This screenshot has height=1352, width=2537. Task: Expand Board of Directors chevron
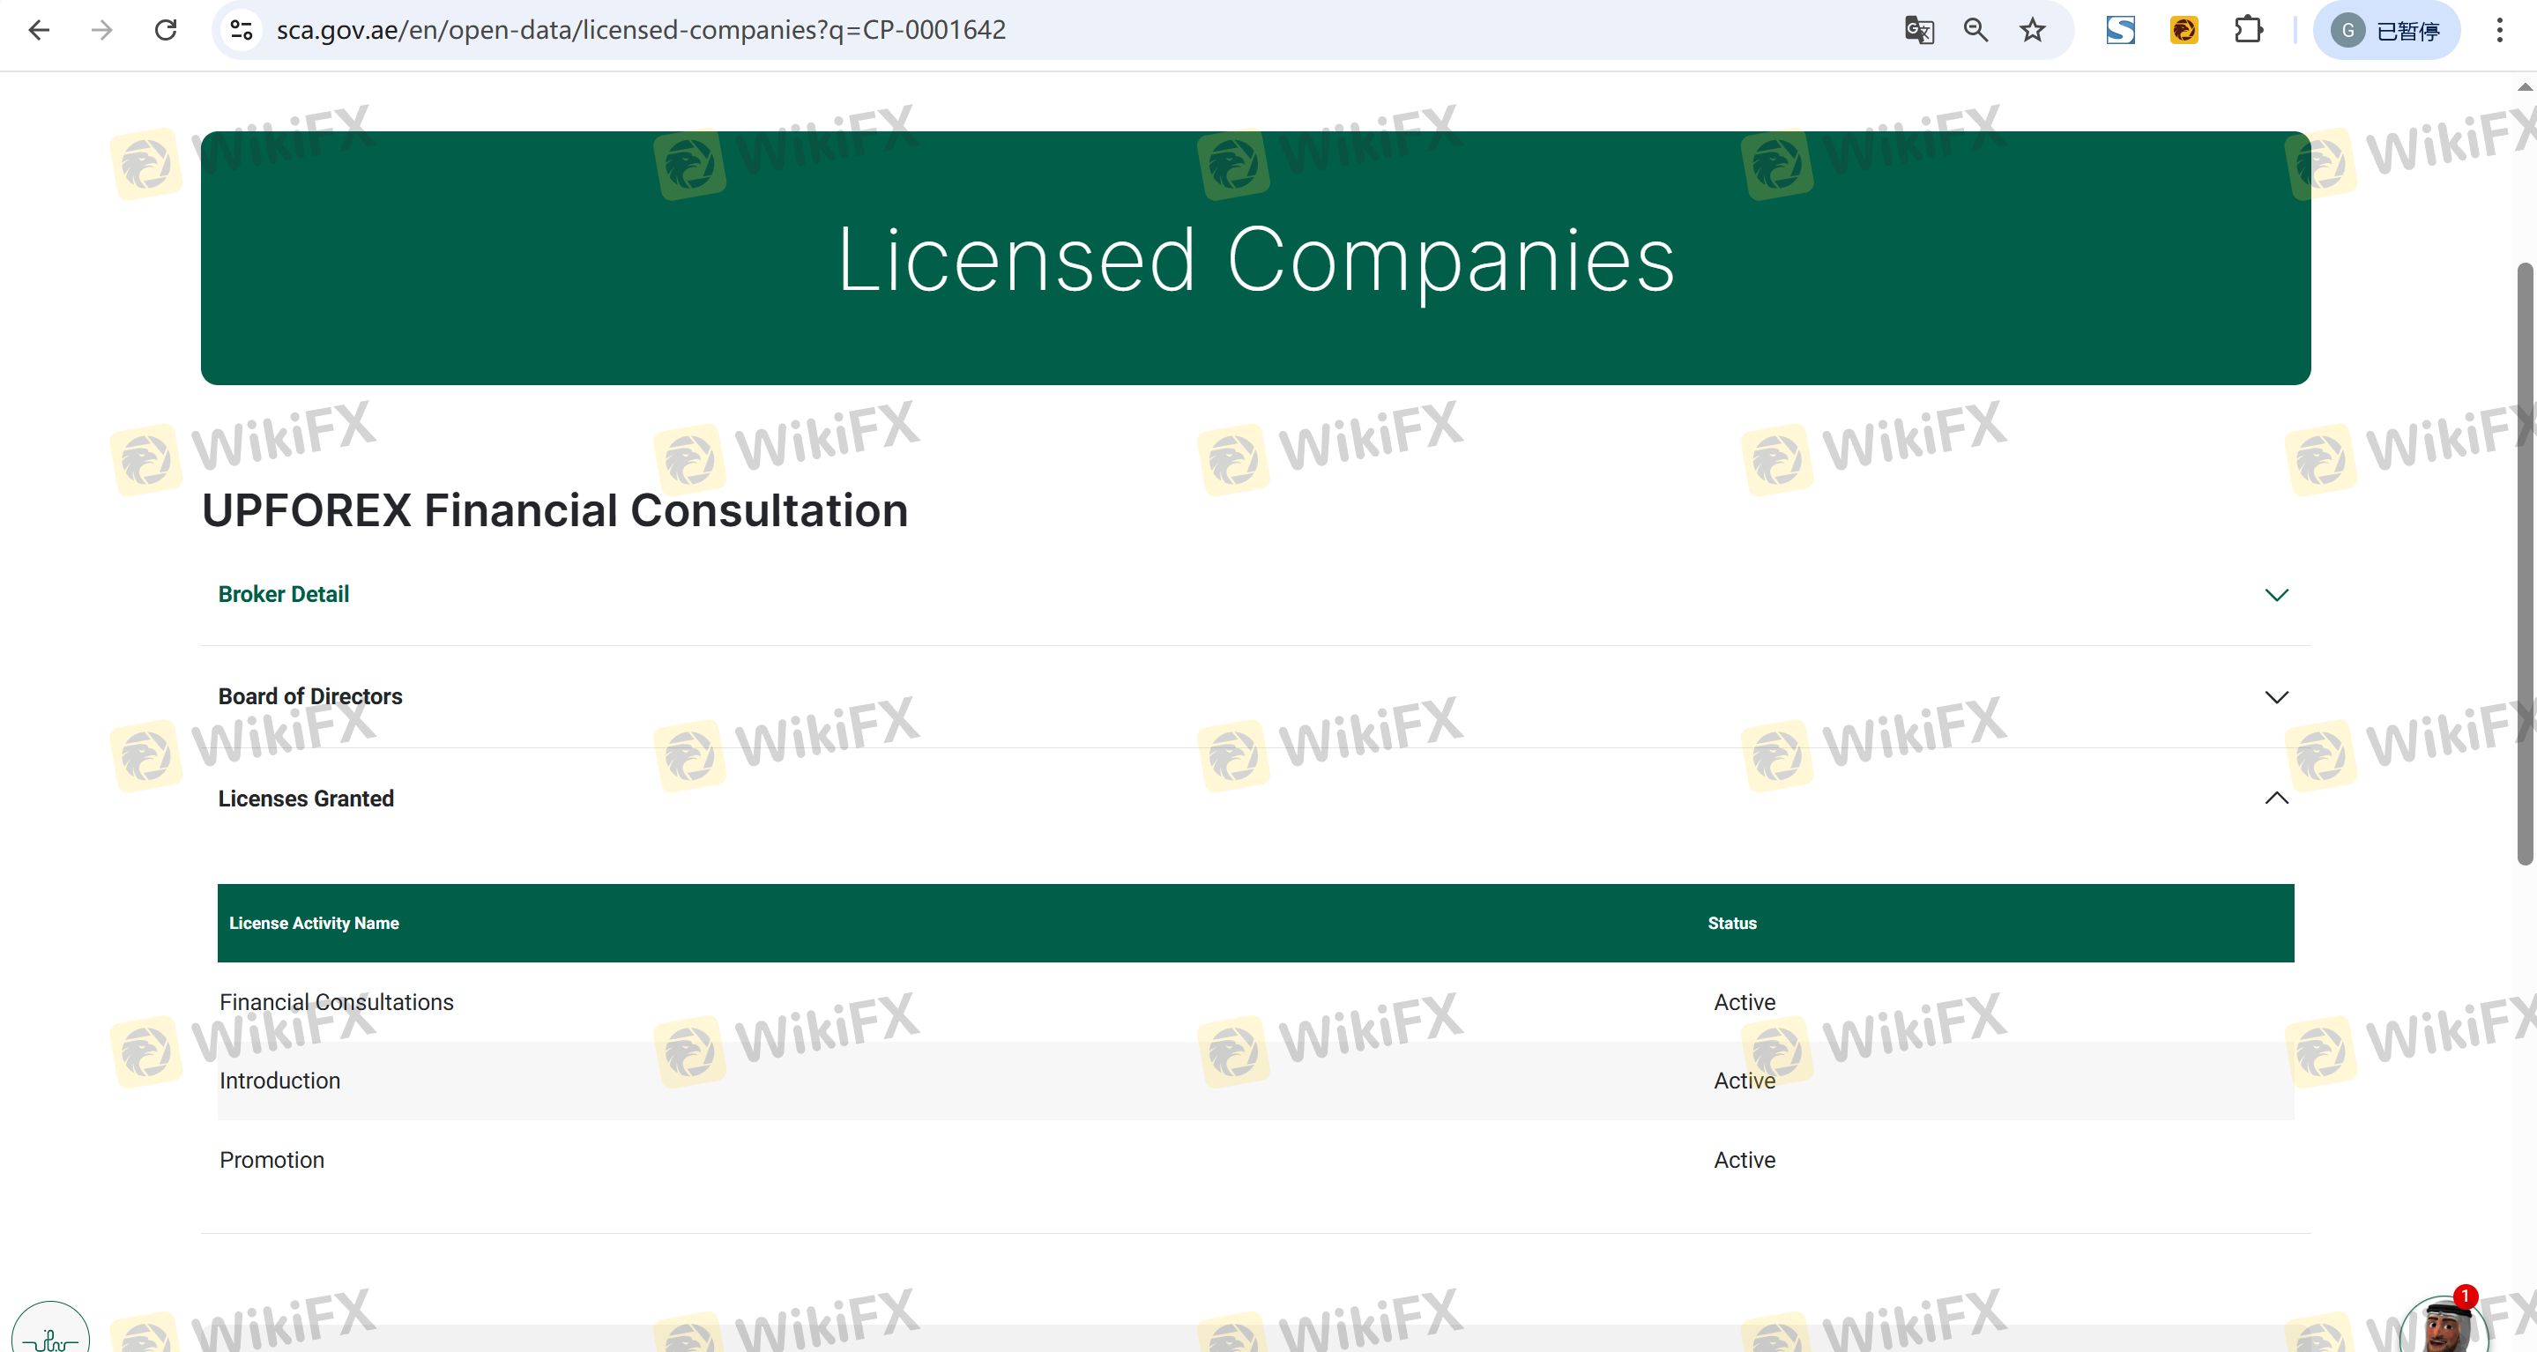pos(2276,697)
